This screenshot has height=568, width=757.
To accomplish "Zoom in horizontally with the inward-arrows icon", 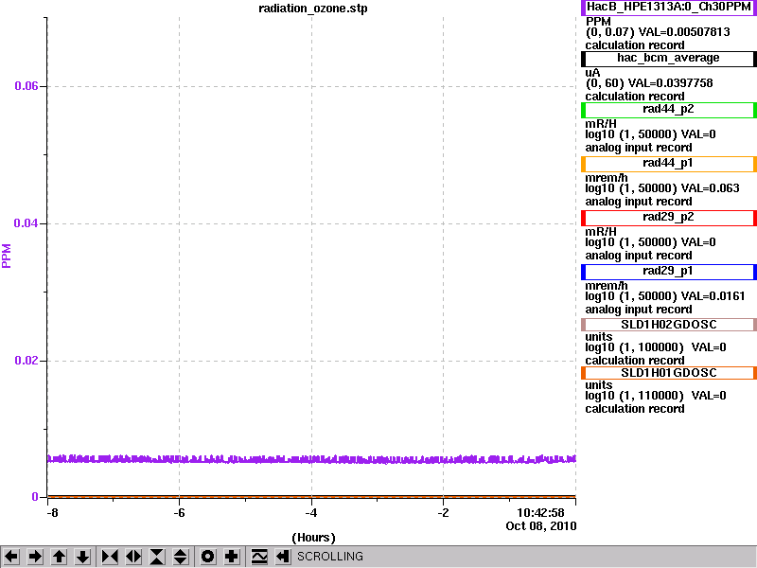I will tap(110, 557).
